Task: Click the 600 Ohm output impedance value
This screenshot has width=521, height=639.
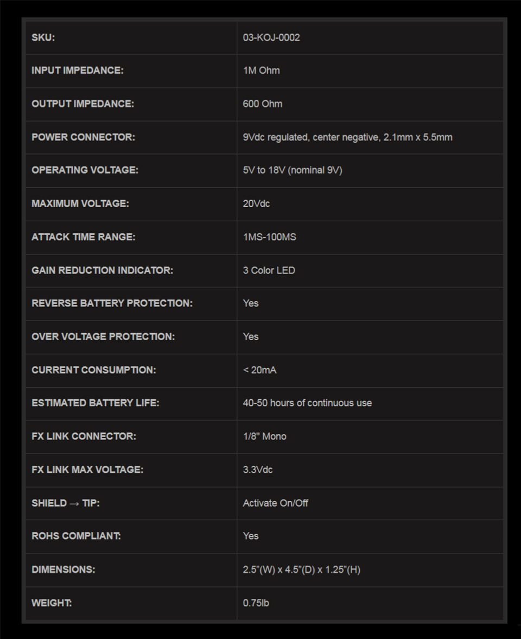Action: [x=263, y=104]
